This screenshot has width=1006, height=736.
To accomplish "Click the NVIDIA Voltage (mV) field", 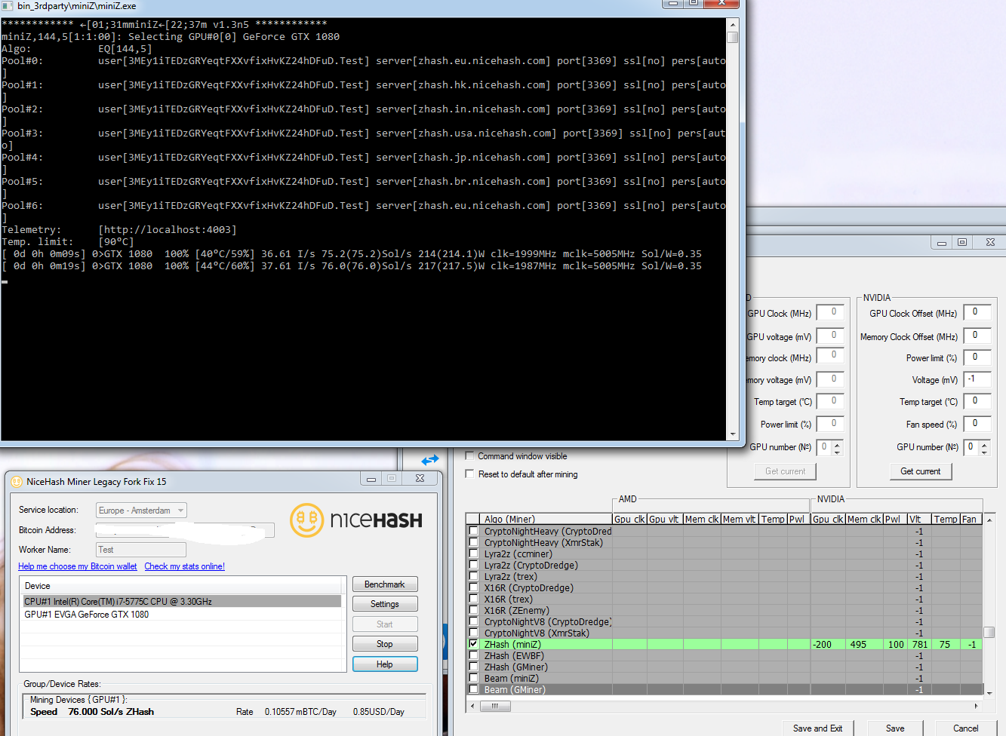I will [x=977, y=379].
